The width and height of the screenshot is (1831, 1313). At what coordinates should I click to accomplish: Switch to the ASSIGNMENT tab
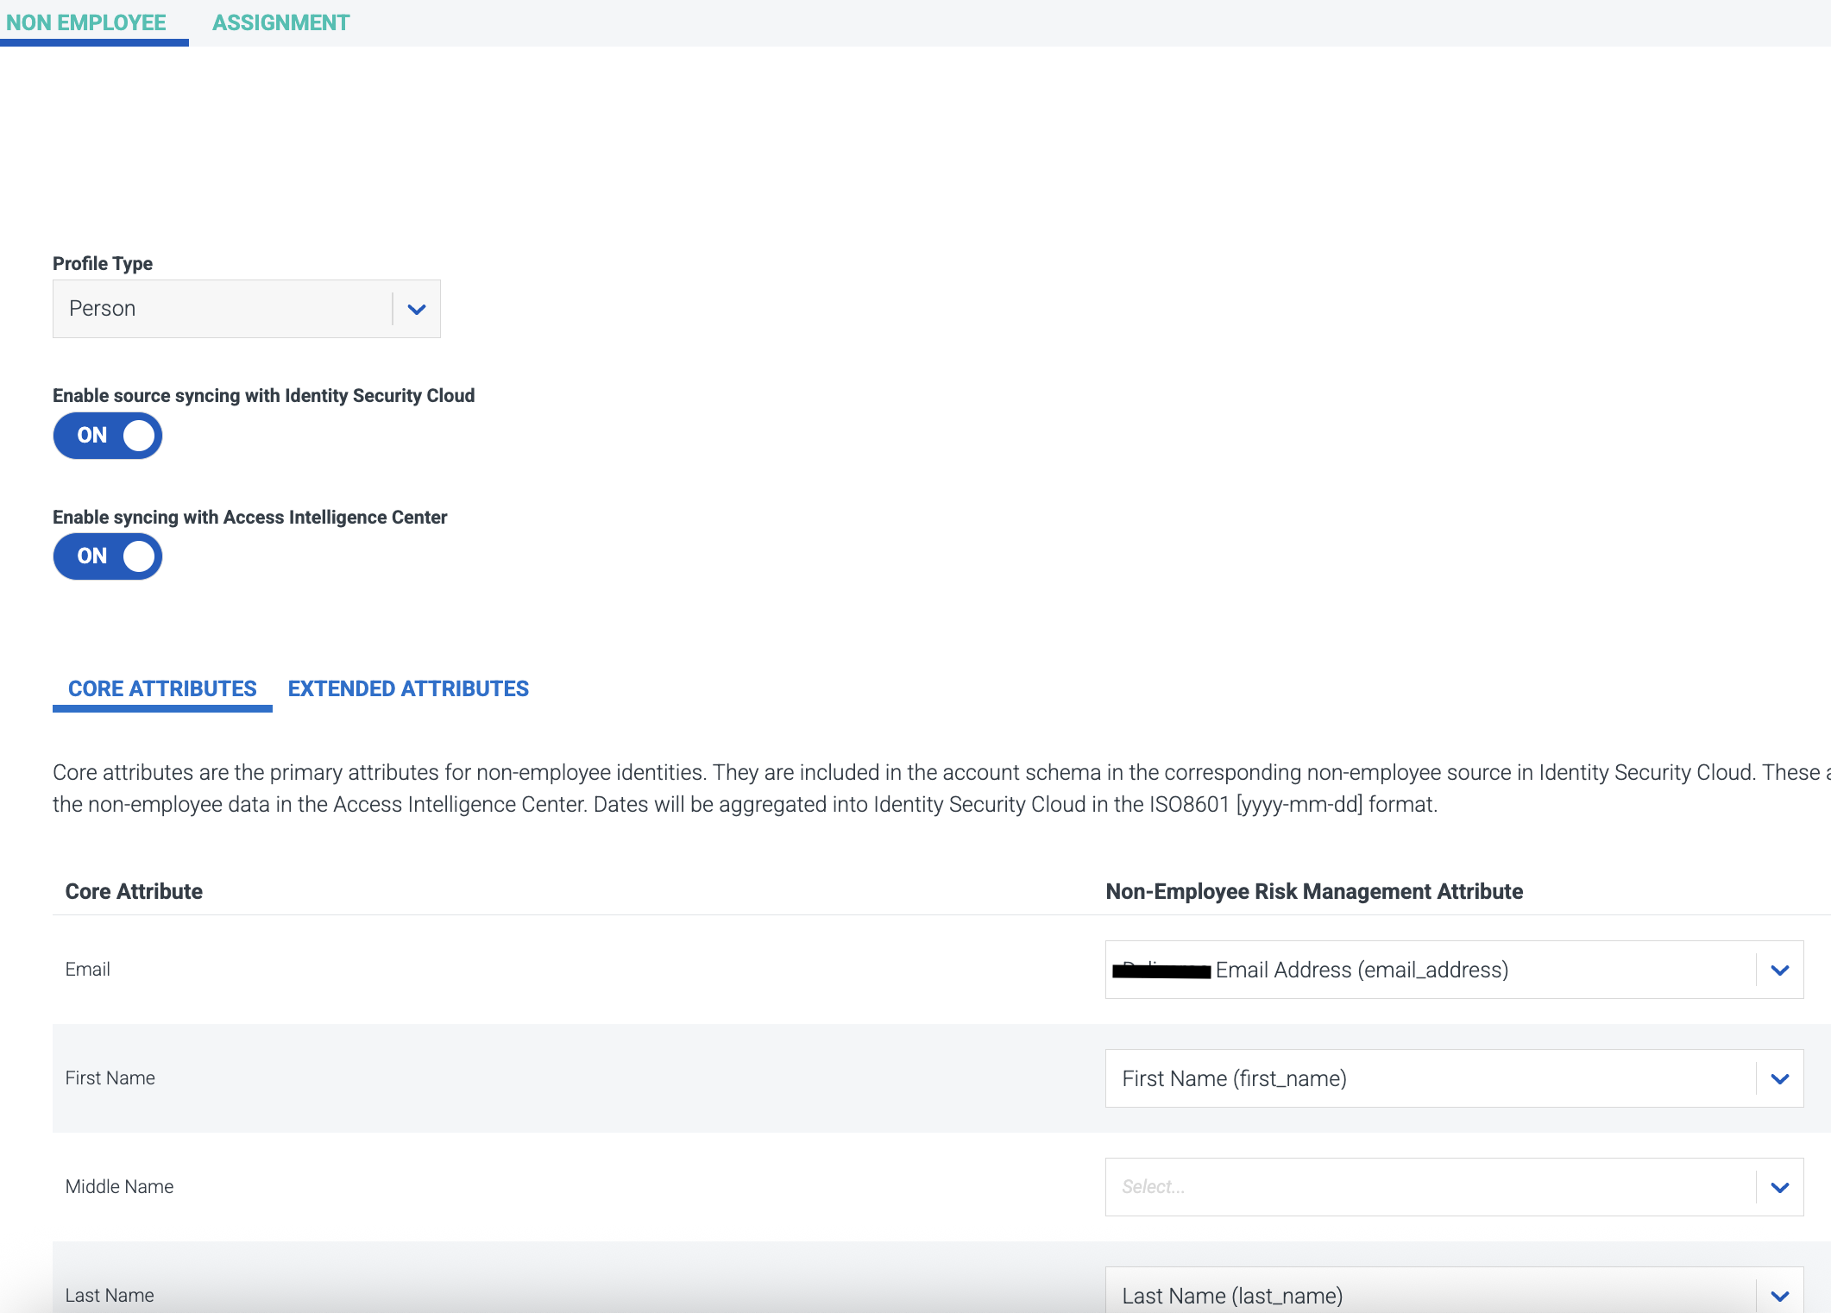coord(280,22)
